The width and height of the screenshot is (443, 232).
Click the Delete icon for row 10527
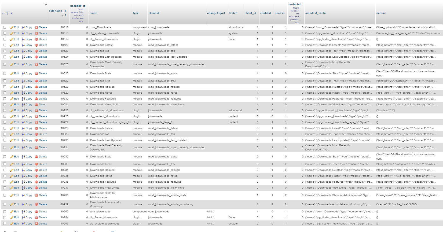pos(36,81)
